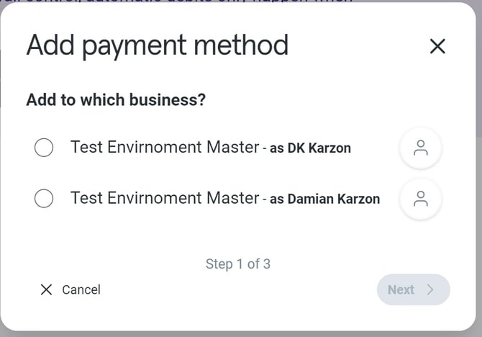Click the "Add to which business?" prompt
Screen dimensions: 482x337
tap(116, 99)
